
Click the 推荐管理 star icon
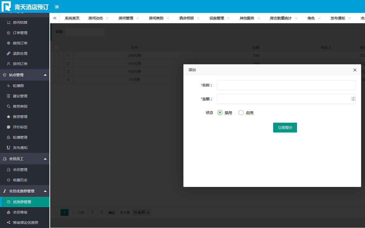point(9,117)
